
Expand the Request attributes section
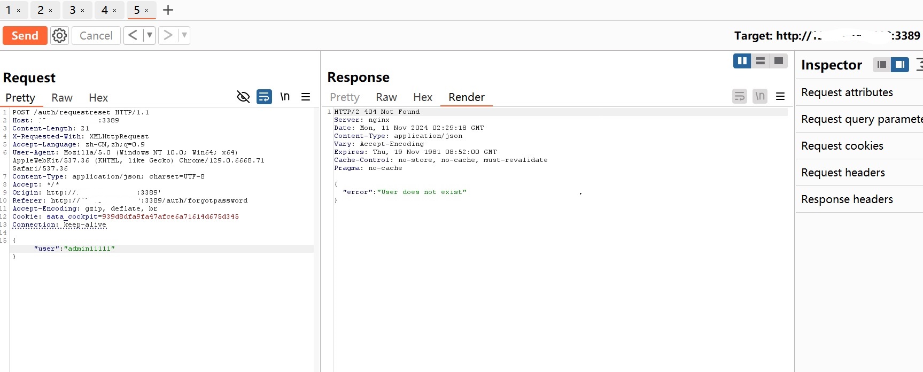(x=847, y=92)
